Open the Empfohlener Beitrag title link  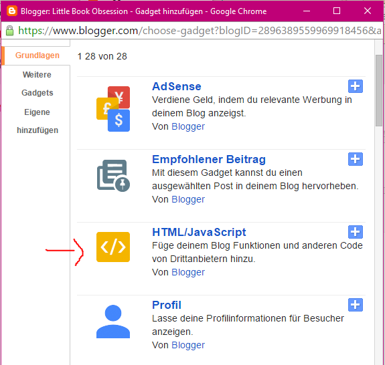209,159
